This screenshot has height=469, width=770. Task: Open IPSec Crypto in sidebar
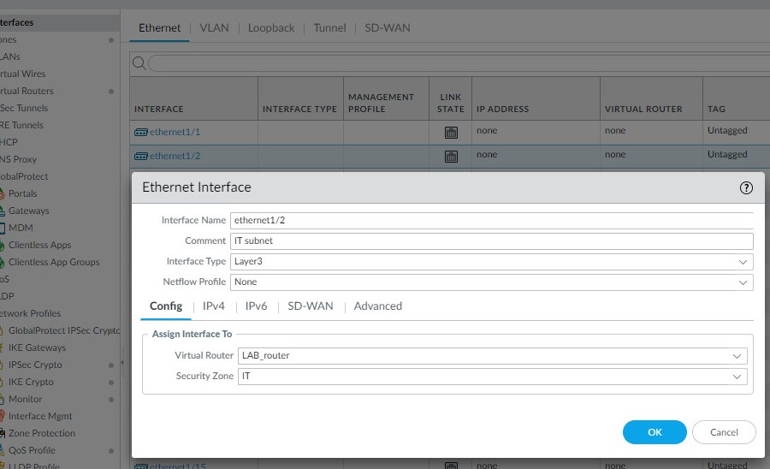35,365
